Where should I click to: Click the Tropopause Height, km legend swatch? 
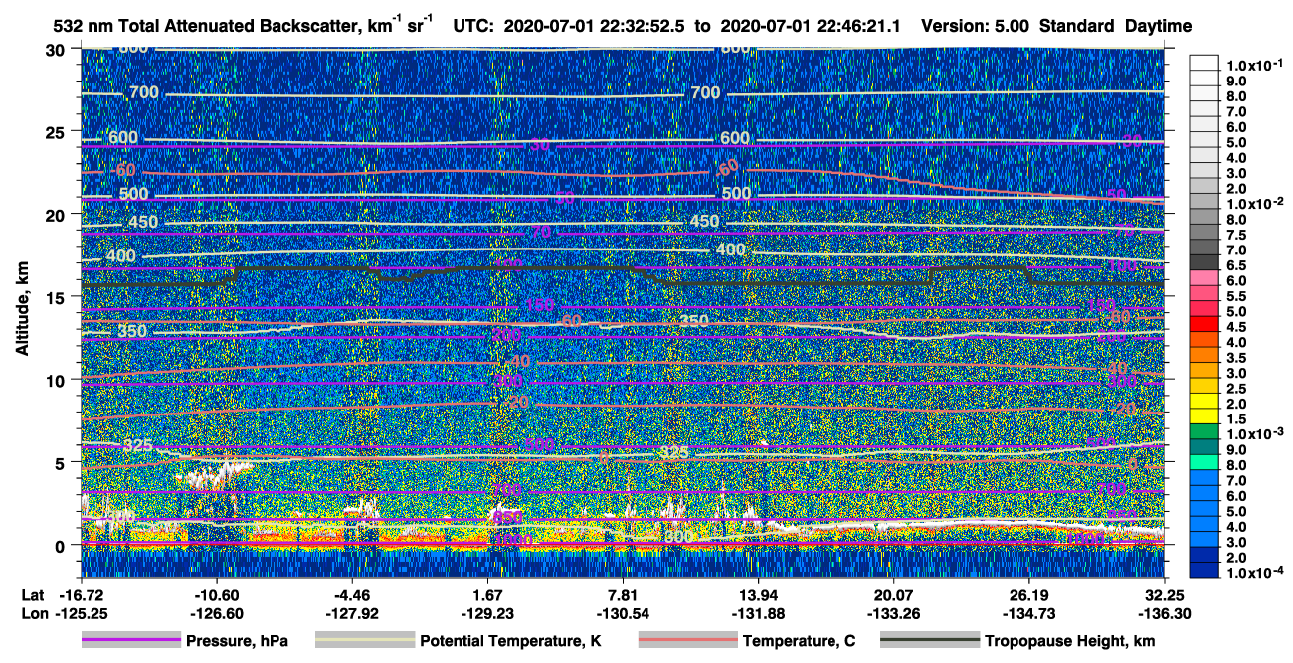click(x=929, y=641)
